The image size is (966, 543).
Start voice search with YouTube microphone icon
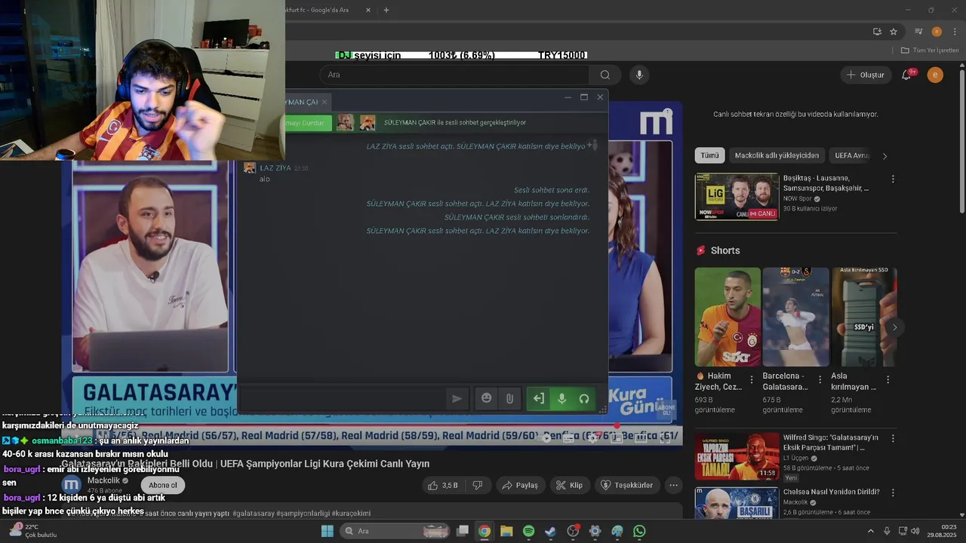pos(639,75)
